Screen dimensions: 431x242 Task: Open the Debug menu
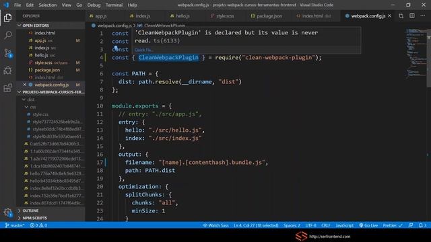tap(94, 5)
